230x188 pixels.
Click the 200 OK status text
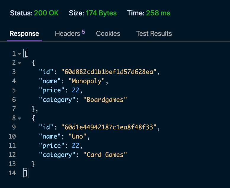point(46,13)
